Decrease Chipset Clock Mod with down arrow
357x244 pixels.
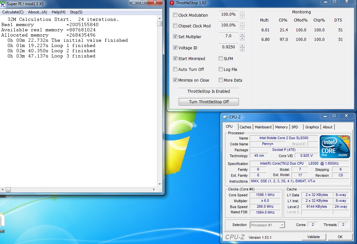coord(242,27)
